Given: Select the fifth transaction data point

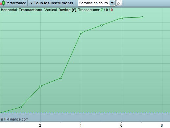Looking at the screenshot, I should pos(101,25).
